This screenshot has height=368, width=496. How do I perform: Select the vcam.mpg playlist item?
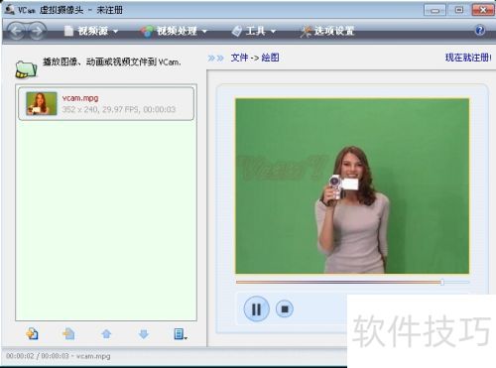point(106,103)
